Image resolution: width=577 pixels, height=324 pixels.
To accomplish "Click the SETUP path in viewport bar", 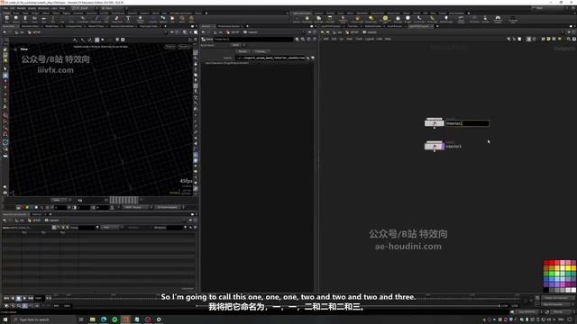I will pyautogui.click(x=35, y=32).
